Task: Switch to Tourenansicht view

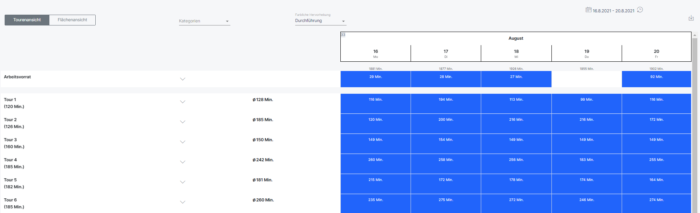Action: (x=27, y=20)
